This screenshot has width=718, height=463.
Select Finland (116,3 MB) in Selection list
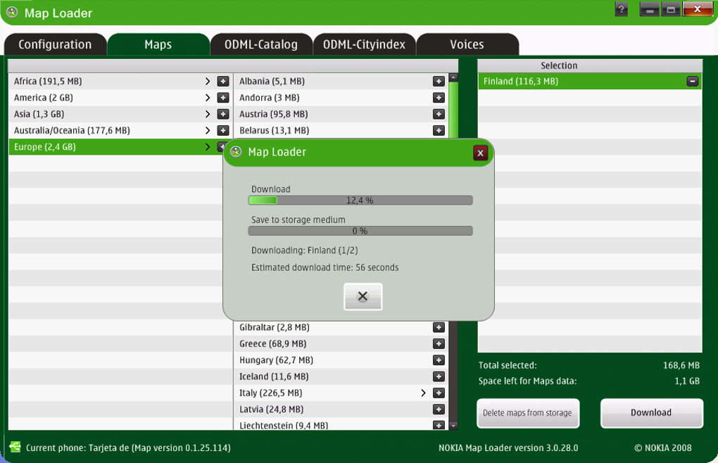[x=590, y=82]
